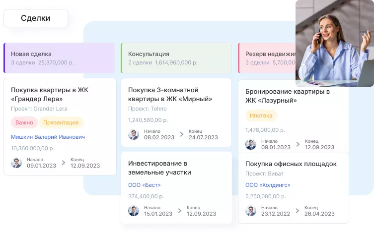Screen dimensions: 374x233
Task: Open deal «Инвестирование в земельные участки»
Action: pos(159,168)
